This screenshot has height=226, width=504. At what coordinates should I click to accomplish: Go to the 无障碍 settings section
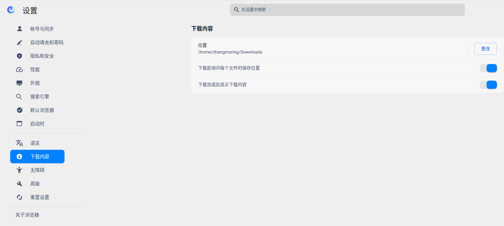[x=37, y=170]
